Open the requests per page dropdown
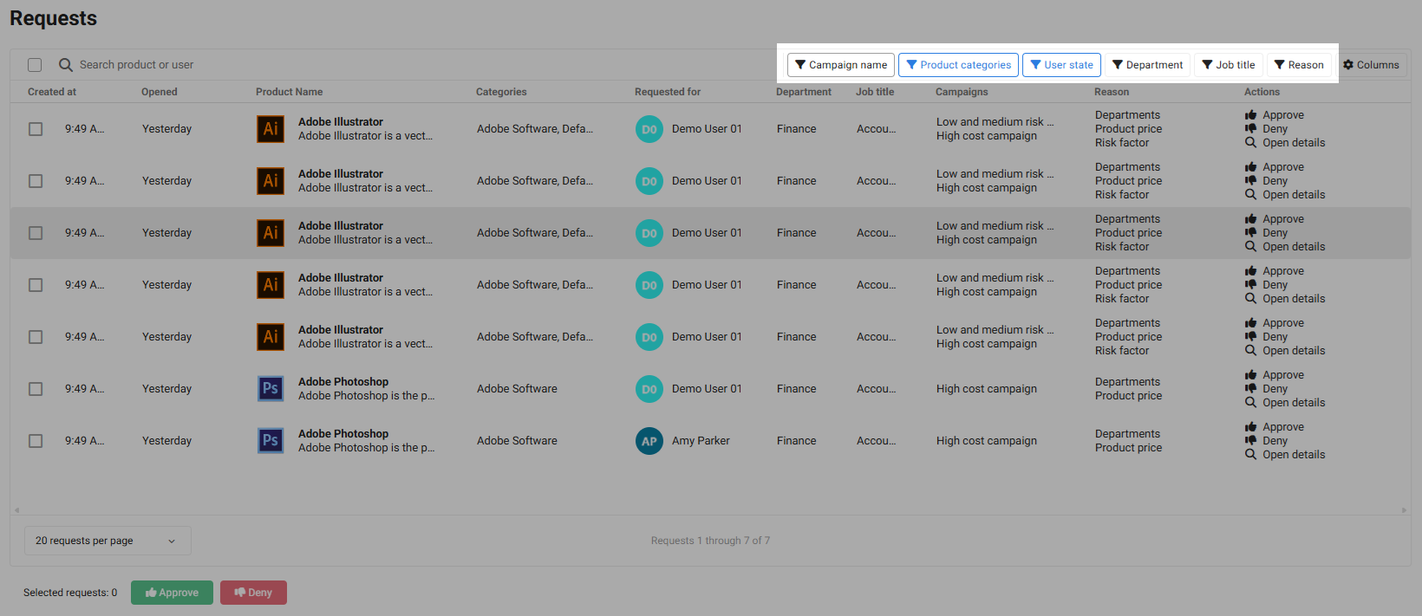The width and height of the screenshot is (1422, 616). click(108, 541)
